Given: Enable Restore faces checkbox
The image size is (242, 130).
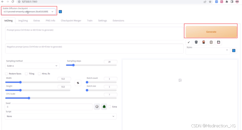Looking at the screenshot, I should 6,74.
